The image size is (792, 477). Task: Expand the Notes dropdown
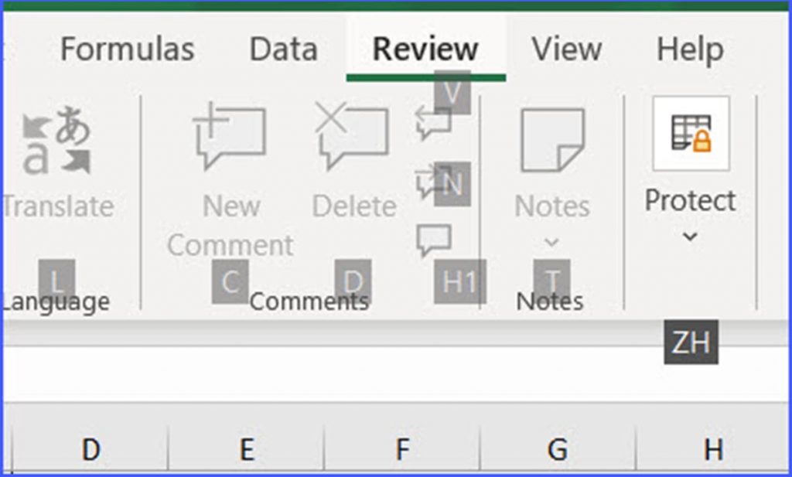(x=552, y=241)
